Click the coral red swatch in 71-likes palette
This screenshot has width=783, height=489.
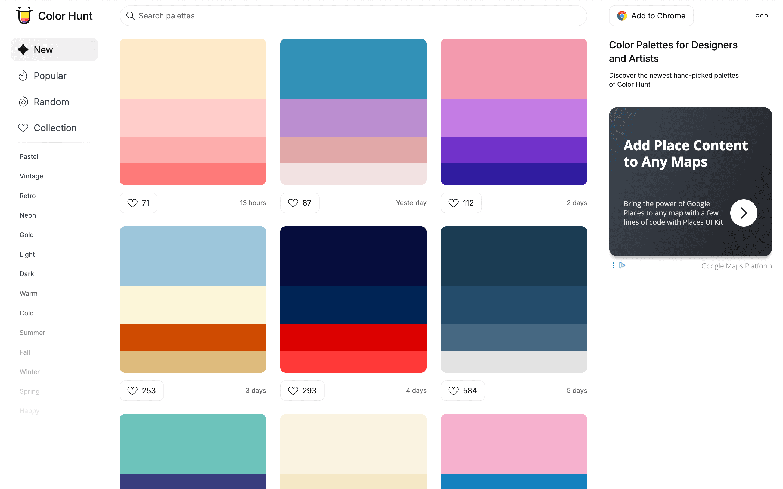coord(193,174)
